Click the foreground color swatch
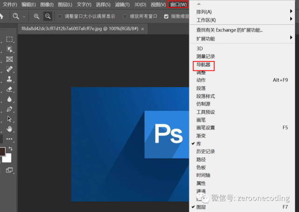 (2, 151)
